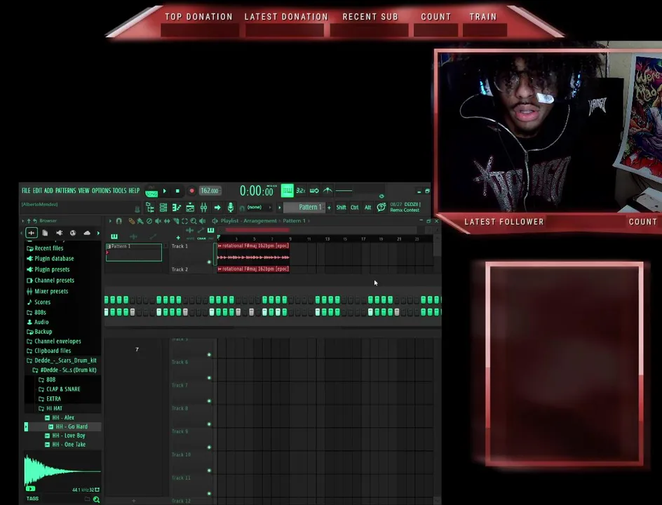662x505 pixels.
Task: Open the TOOLS menu
Action: coord(119,191)
